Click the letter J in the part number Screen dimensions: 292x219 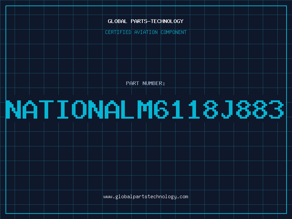click(x=227, y=109)
